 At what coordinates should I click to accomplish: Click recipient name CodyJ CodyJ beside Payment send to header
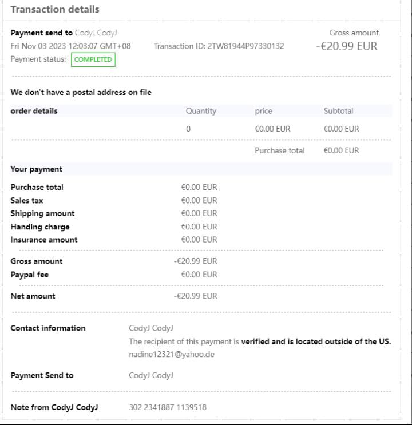pyautogui.click(x=96, y=33)
